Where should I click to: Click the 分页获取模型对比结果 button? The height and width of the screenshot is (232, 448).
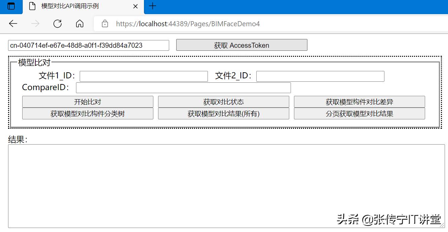tap(360, 113)
